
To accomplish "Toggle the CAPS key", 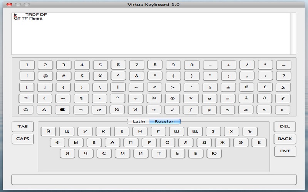I will [x=23, y=139].
